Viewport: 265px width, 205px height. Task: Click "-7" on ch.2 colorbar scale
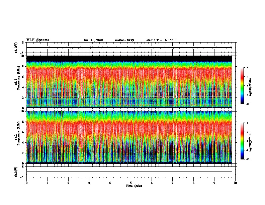(247, 132)
